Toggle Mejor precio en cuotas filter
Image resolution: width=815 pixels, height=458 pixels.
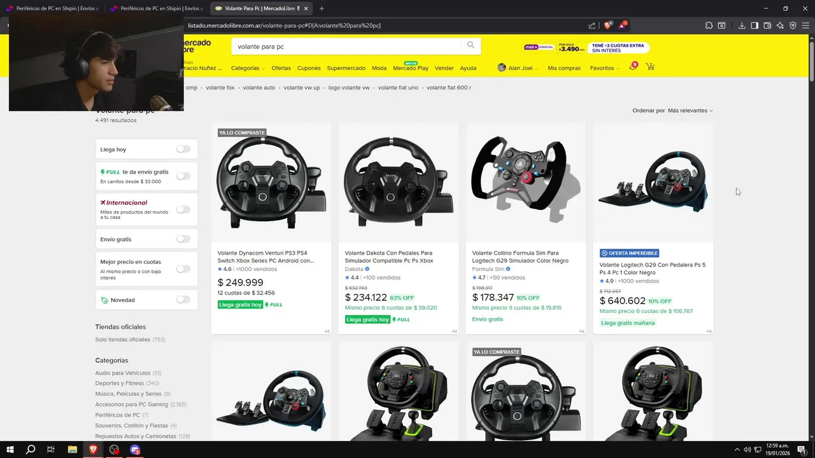[x=183, y=268]
